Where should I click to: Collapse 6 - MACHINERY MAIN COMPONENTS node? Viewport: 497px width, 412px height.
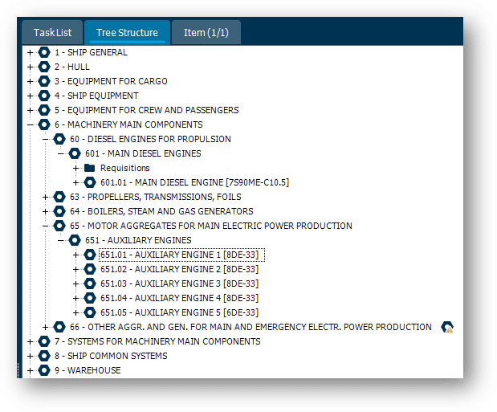[31, 124]
